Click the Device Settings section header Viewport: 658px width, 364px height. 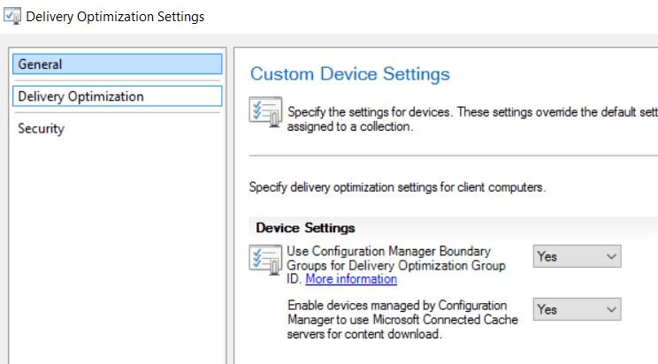(x=305, y=228)
